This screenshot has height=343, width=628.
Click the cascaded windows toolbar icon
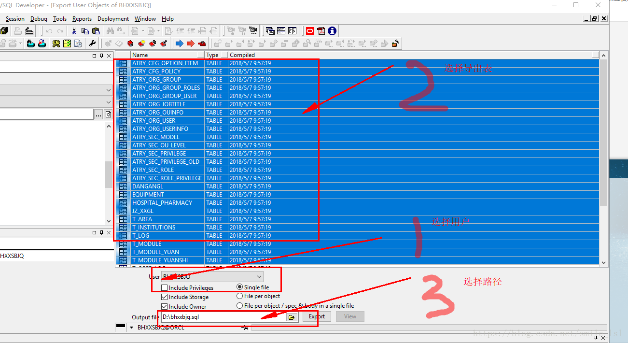(x=270, y=31)
